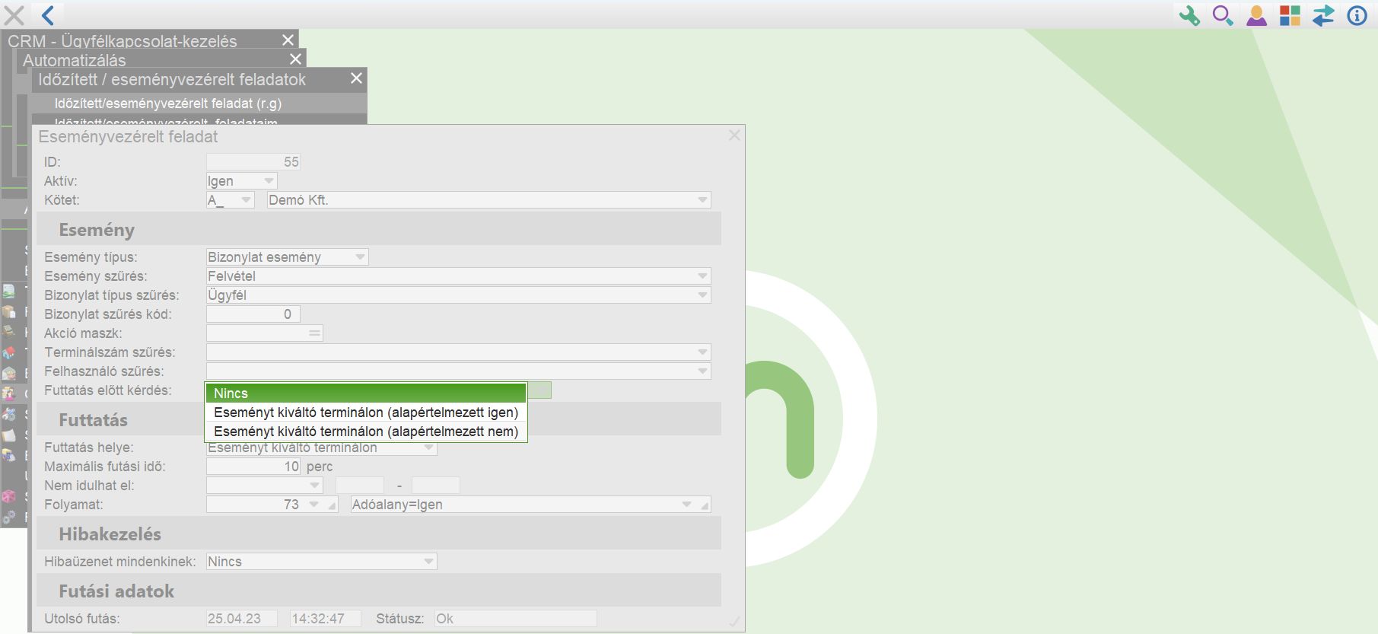Open the info icon in the top bar
The image size is (1378, 634).
[1357, 15]
